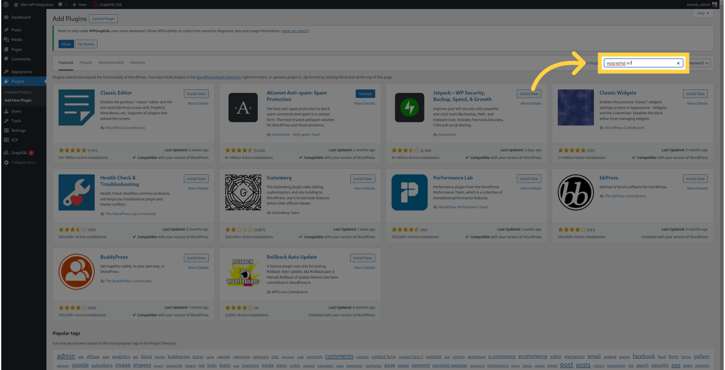Open the Silex WP integration site home icon
The width and height of the screenshot is (725, 370).
click(16, 5)
